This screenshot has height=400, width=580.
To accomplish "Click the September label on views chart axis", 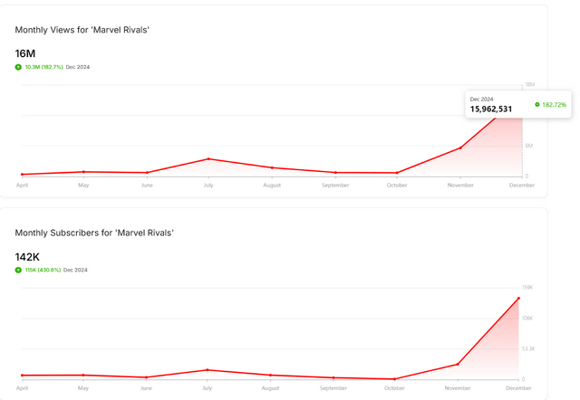I will coord(335,185).
